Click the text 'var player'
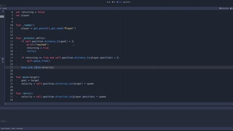Image resolution: width=233 pixels, height=131 pixels. tap(23, 15)
